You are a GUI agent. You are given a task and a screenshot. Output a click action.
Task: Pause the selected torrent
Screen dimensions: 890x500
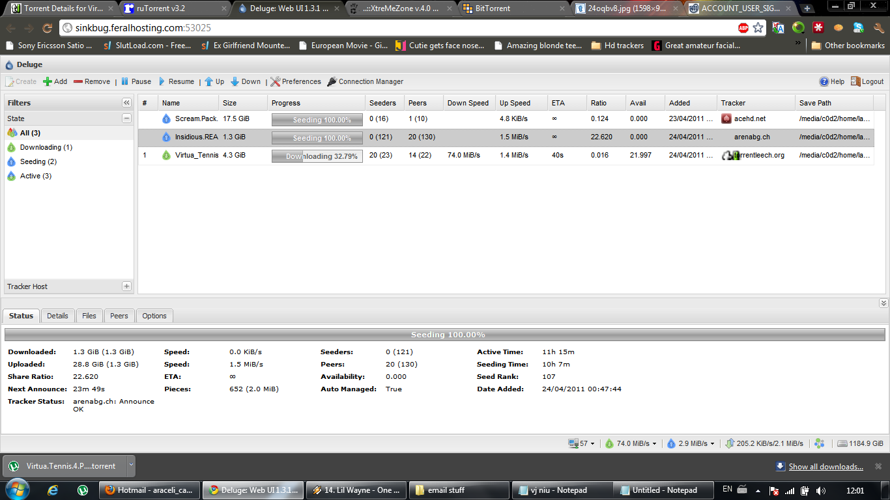(136, 81)
